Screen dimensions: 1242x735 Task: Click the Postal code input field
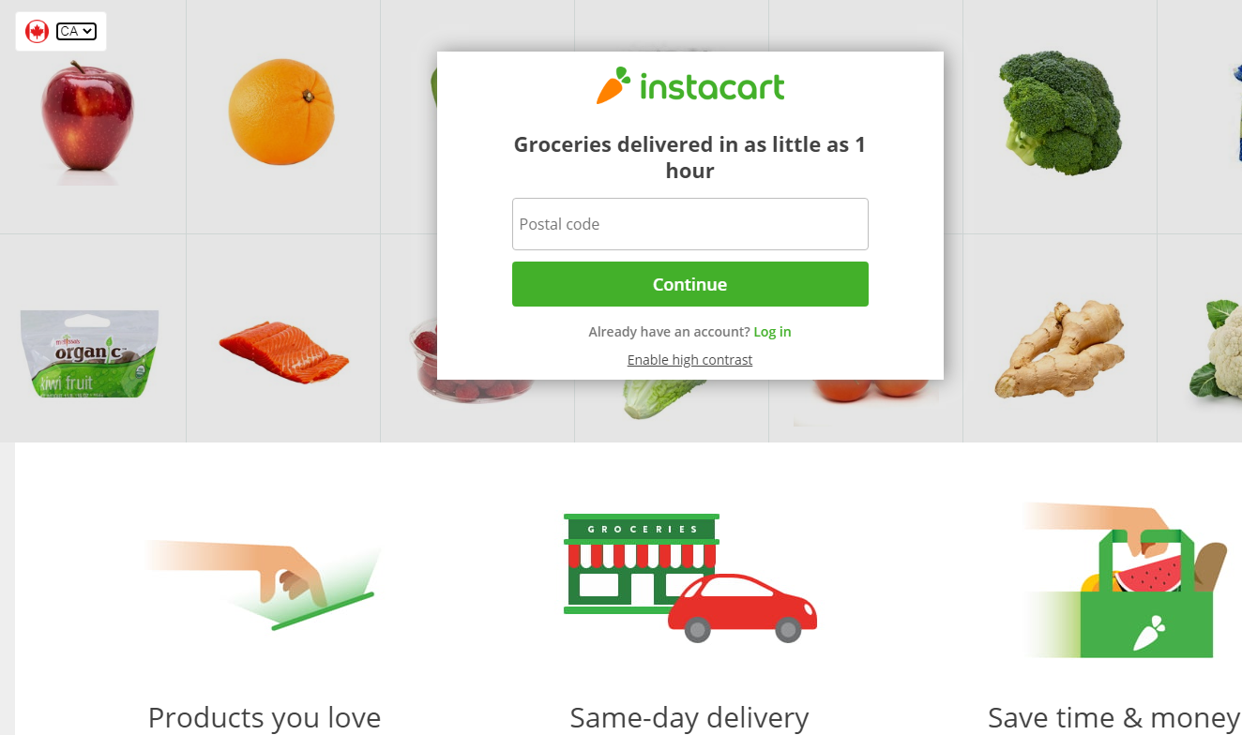click(690, 224)
